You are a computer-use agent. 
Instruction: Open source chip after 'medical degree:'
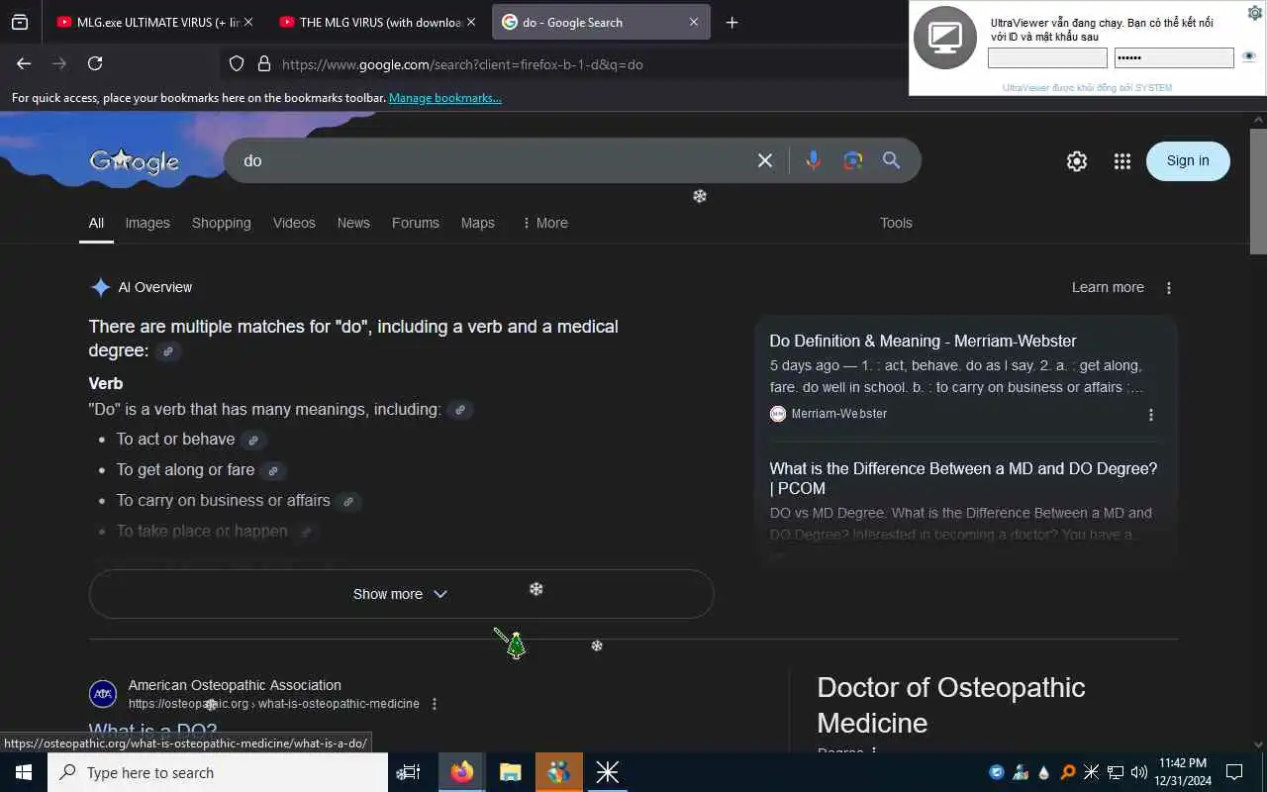[x=168, y=351]
